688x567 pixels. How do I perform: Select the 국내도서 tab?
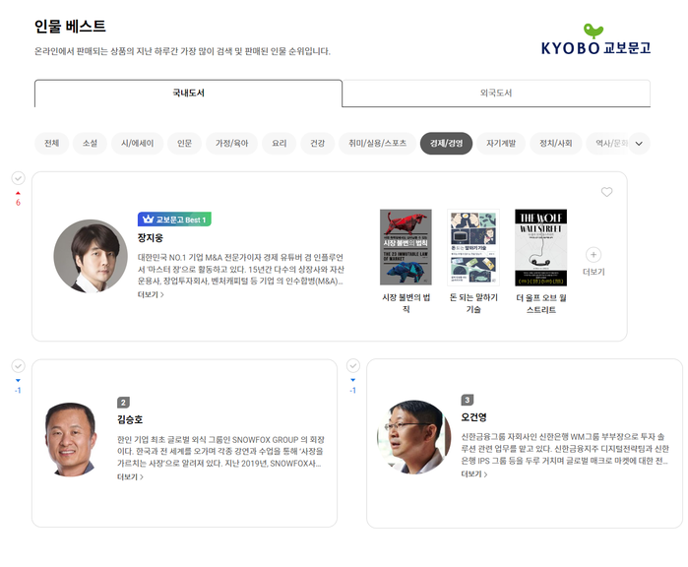click(188, 94)
